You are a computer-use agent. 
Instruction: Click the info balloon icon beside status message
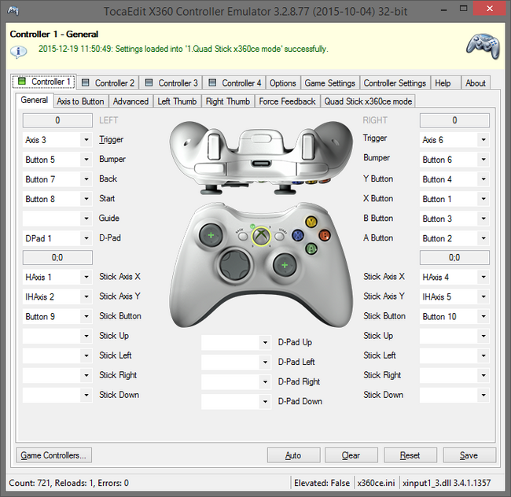[18, 51]
